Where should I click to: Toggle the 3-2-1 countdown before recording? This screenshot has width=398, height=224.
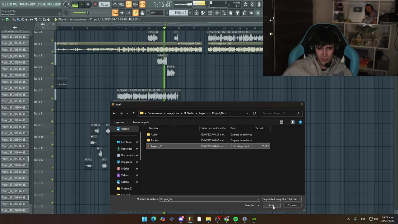point(128,4)
